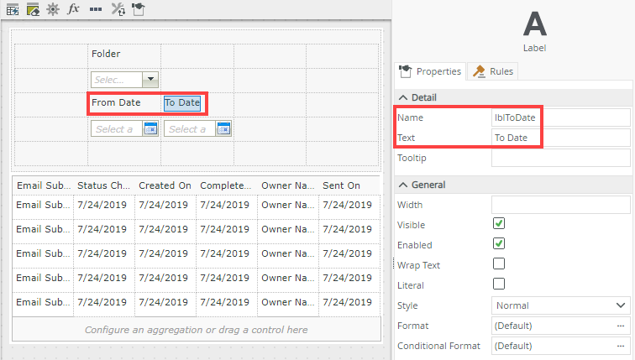The image size is (635, 360).
Task: Click the large Label control icon
Action: 534,24
